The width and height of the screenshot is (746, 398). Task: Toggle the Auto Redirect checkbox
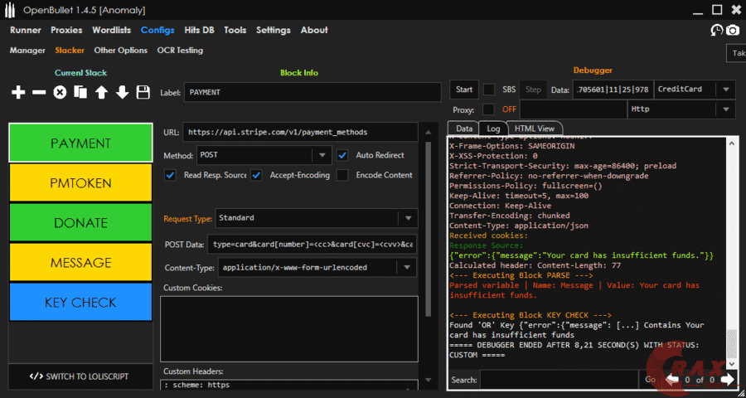343,155
